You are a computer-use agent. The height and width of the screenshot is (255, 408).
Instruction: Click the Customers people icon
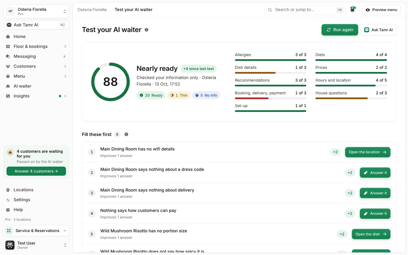tap(8, 66)
